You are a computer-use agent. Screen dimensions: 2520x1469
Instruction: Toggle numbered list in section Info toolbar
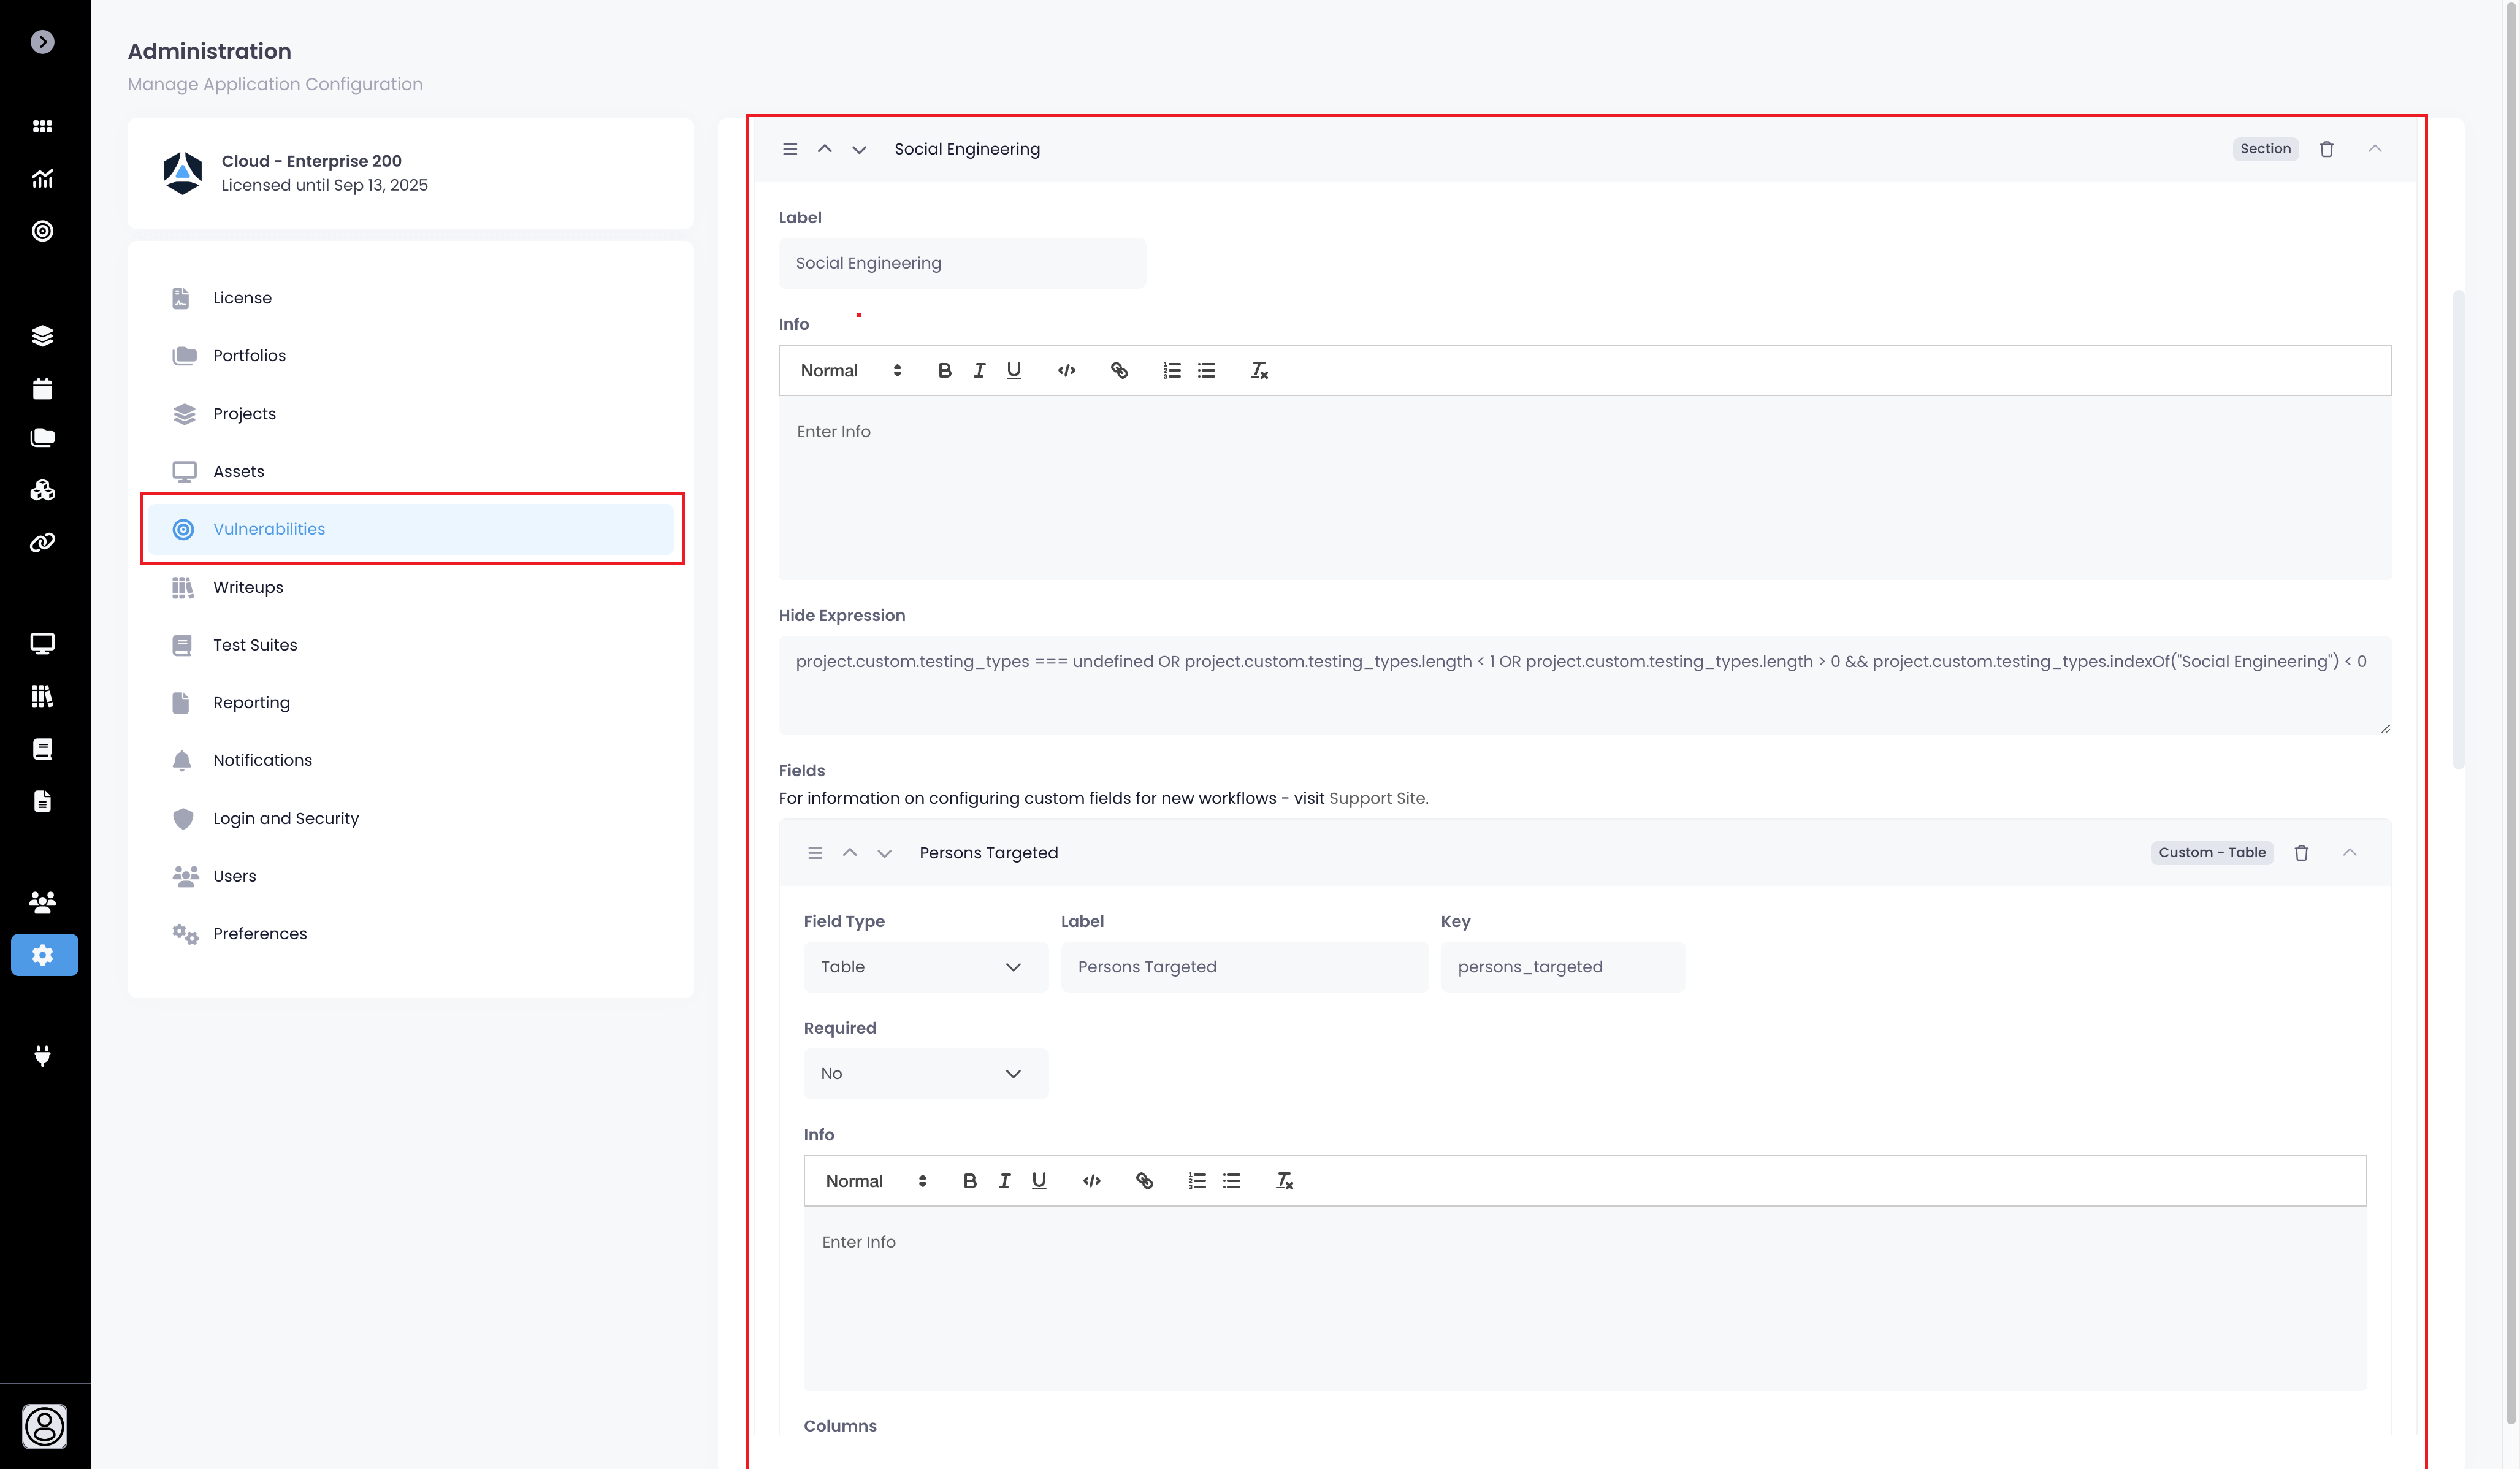[x=1171, y=371]
